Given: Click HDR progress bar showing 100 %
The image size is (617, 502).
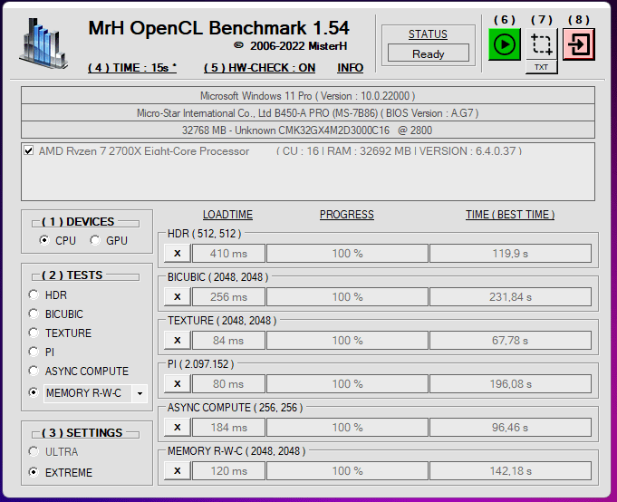Looking at the screenshot, I should (x=347, y=254).
